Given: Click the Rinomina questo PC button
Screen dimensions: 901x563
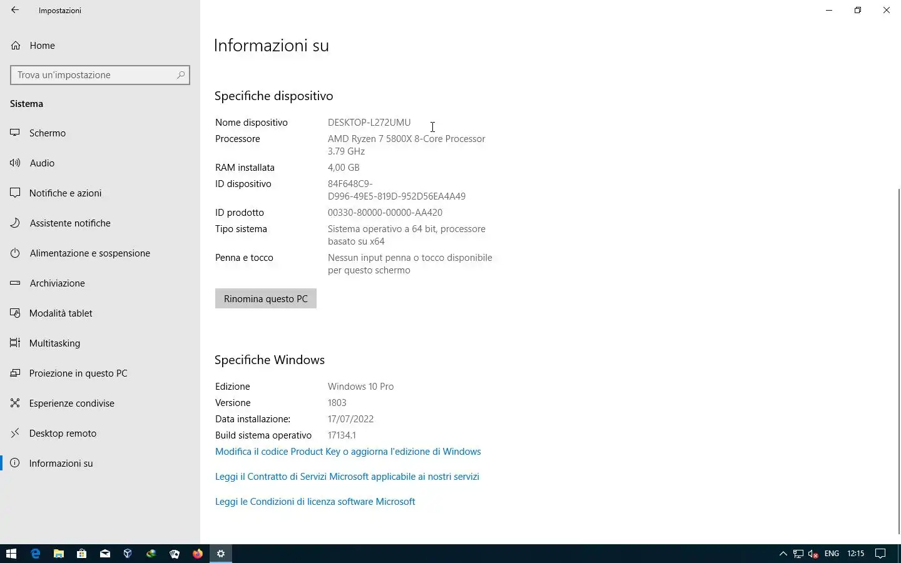Looking at the screenshot, I should click(266, 298).
